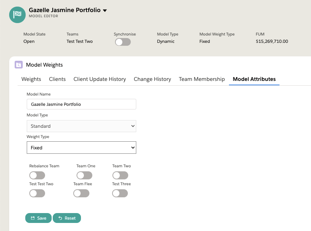Switch on the Test Test Two toggle
The image size is (311, 231).
37,193
